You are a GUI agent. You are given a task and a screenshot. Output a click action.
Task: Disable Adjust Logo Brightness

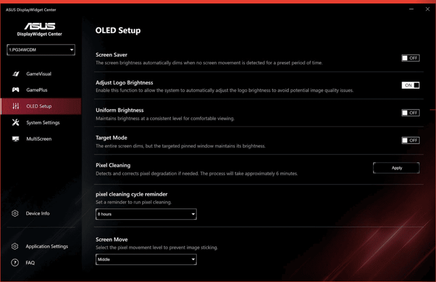click(x=410, y=85)
